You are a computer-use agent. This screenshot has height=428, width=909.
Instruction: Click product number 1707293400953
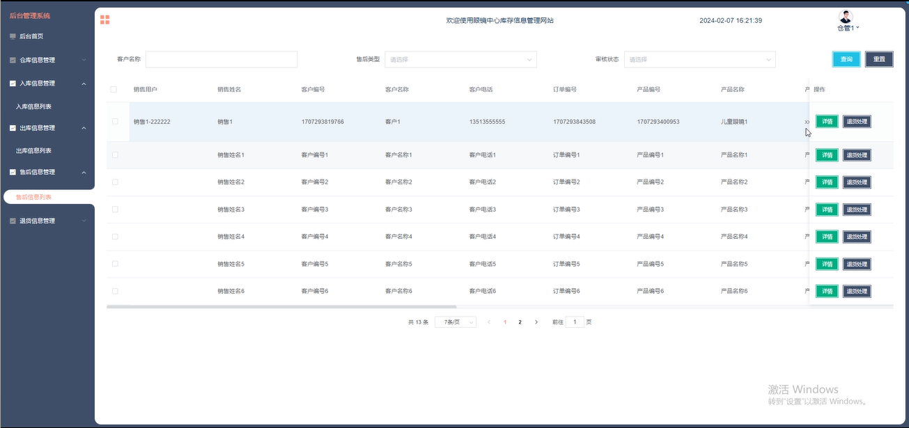[658, 122]
